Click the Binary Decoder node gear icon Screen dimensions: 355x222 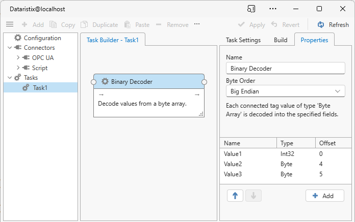(105, 81)
